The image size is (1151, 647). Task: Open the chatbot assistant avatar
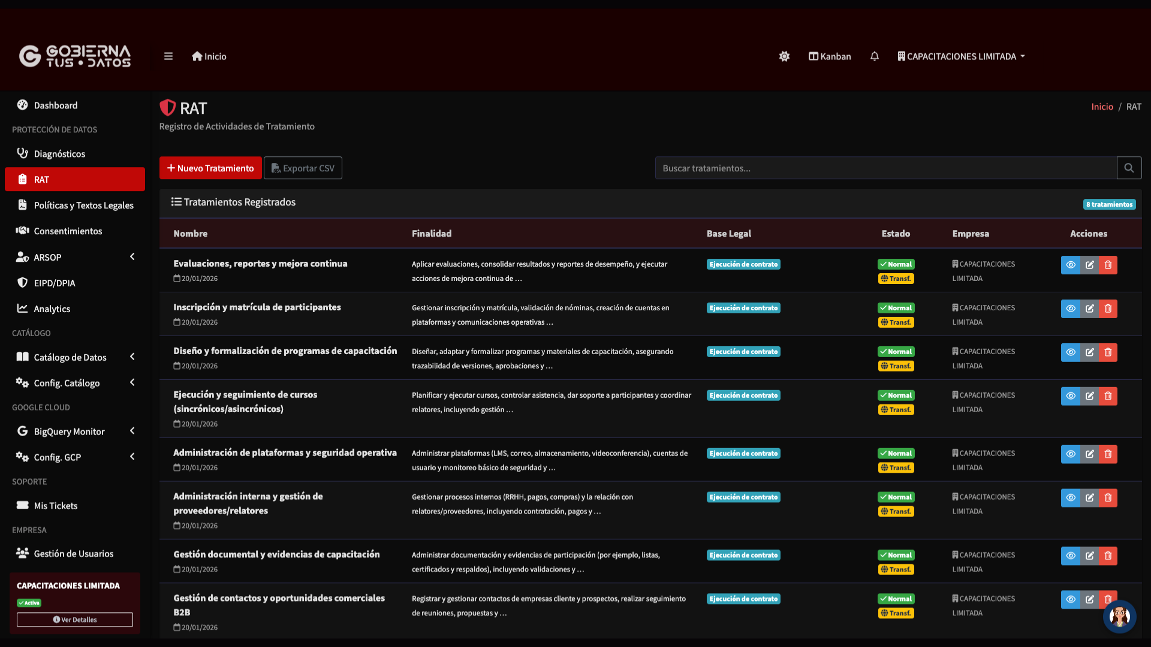[x=1119, y=616]
